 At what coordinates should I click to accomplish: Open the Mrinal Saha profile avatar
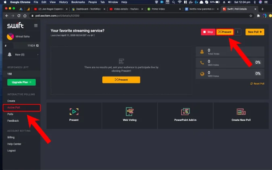[10, 36]
